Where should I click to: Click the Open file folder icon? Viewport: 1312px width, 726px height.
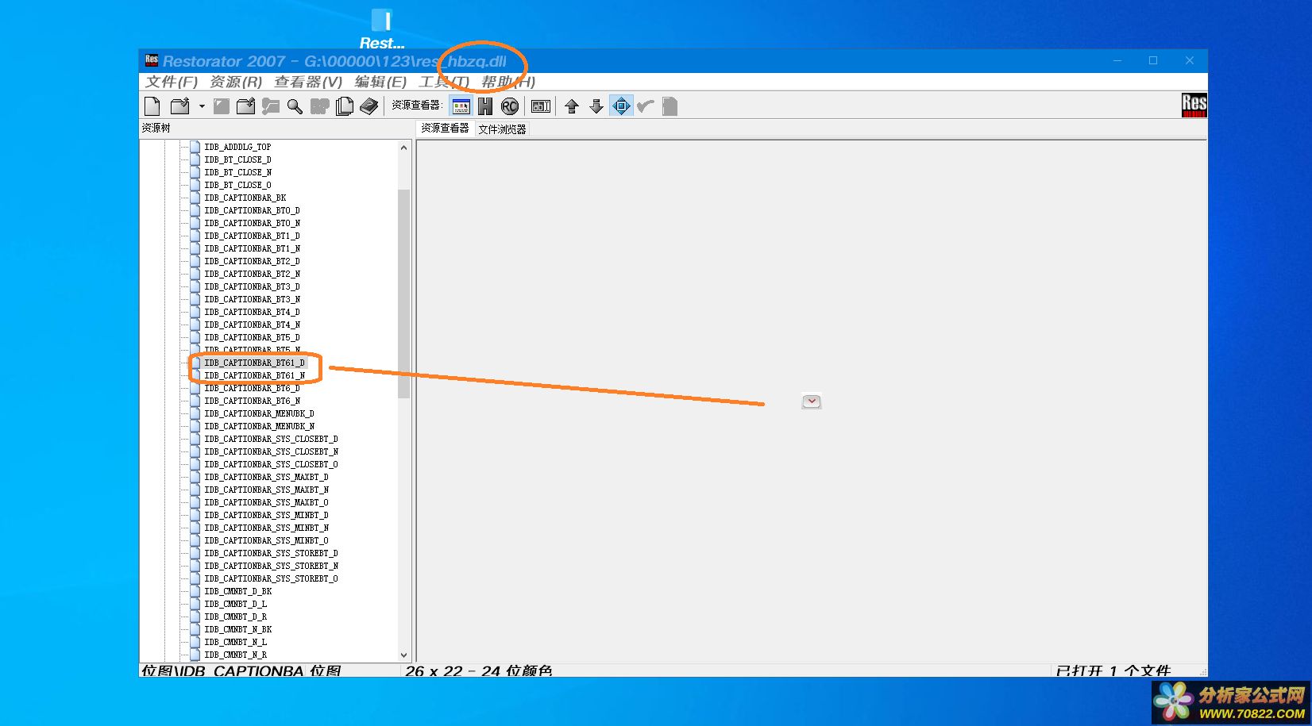point(180,106)
